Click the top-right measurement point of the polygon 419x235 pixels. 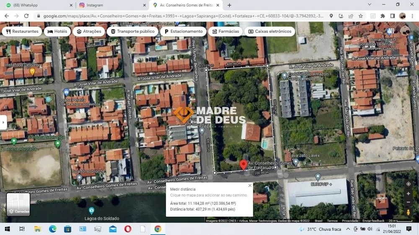tap(267, 66)
